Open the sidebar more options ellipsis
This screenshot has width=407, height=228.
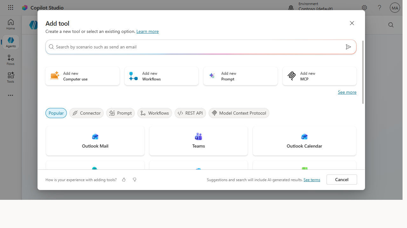click(10, 95)
